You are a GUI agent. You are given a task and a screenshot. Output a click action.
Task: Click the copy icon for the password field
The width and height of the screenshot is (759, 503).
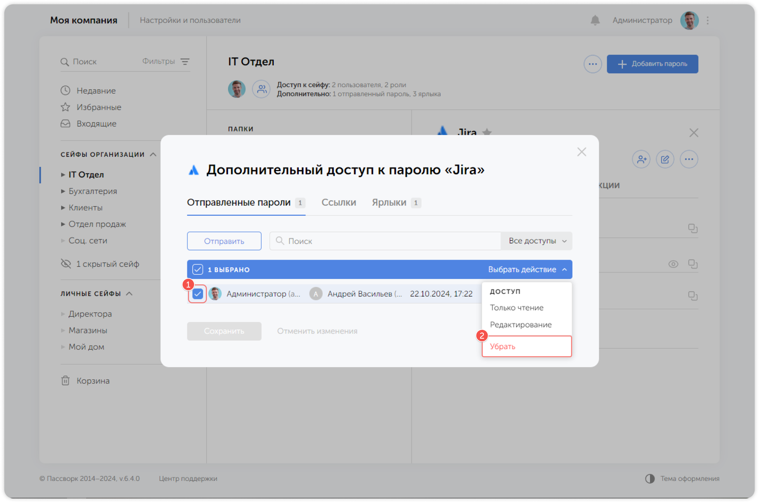694,264
